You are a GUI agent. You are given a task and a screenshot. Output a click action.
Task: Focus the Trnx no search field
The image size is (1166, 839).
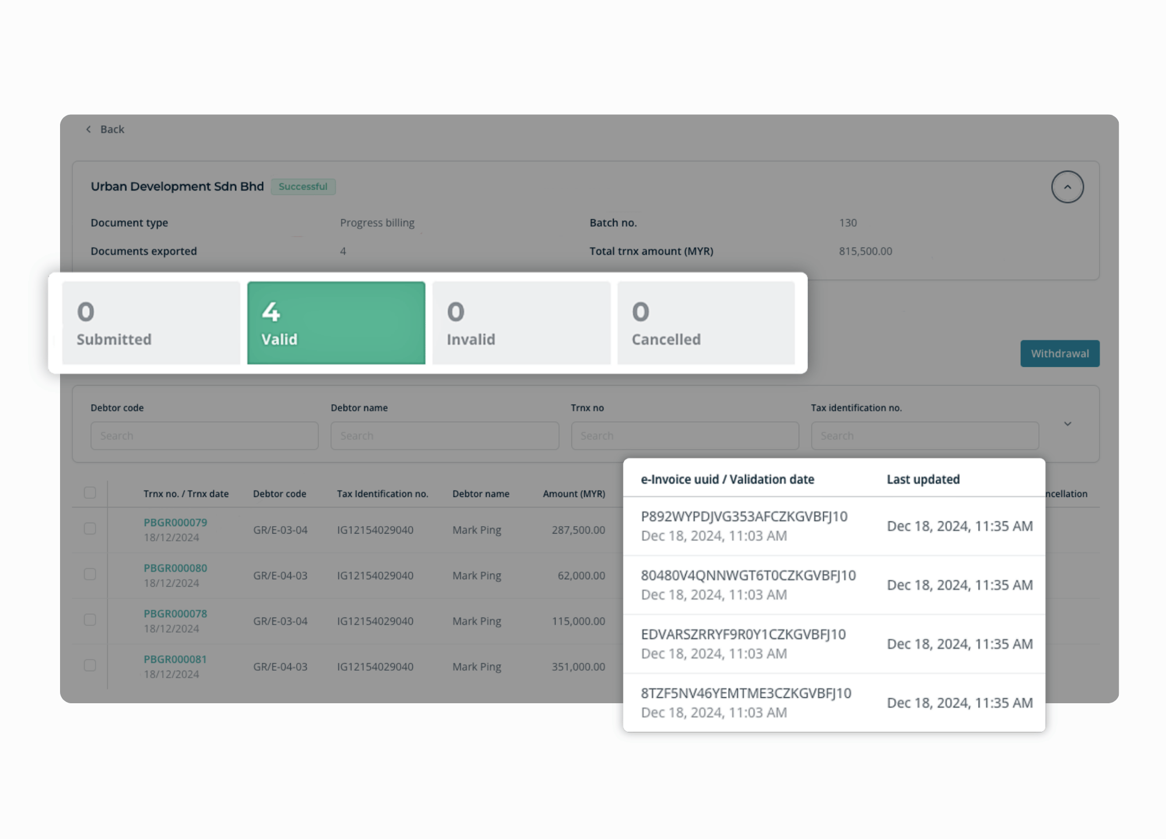pyautogui.click(x=685, y=436)
